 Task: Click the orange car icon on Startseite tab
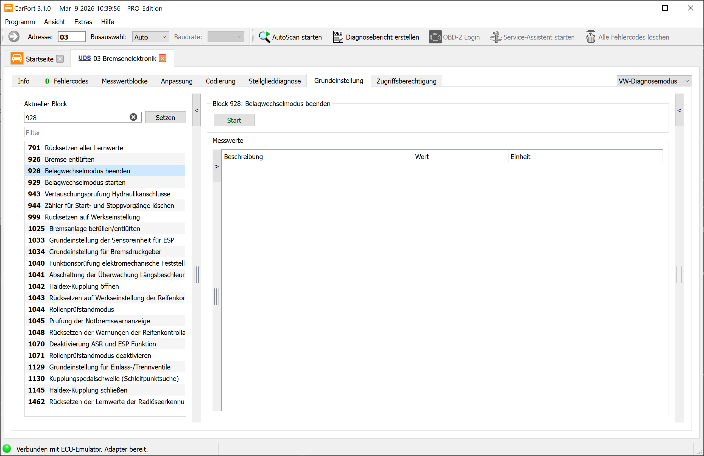click(x=17, y=58)
